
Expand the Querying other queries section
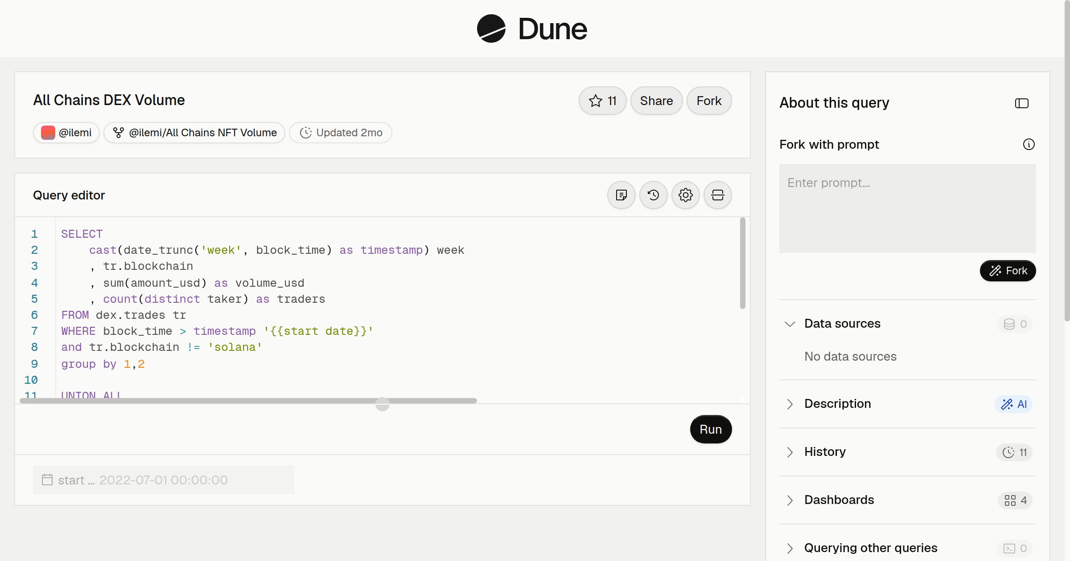click(x=790, y=548)
